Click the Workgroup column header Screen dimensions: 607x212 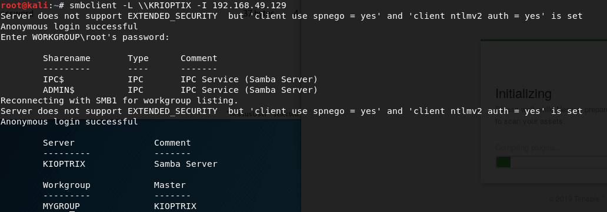66,185
